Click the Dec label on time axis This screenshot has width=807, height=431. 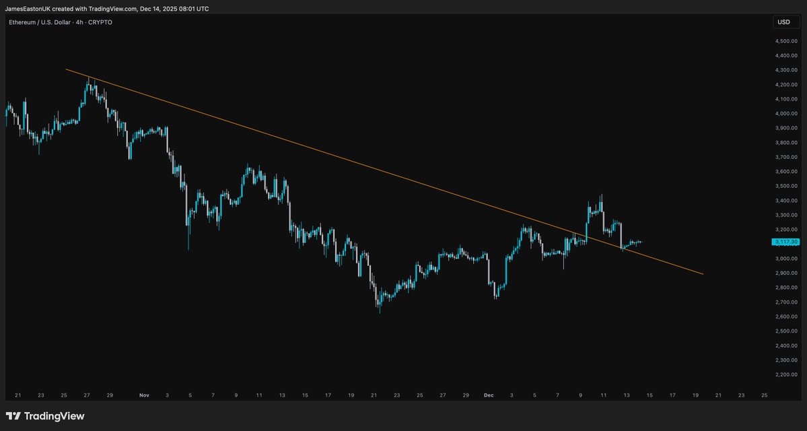tap(489, 395)
